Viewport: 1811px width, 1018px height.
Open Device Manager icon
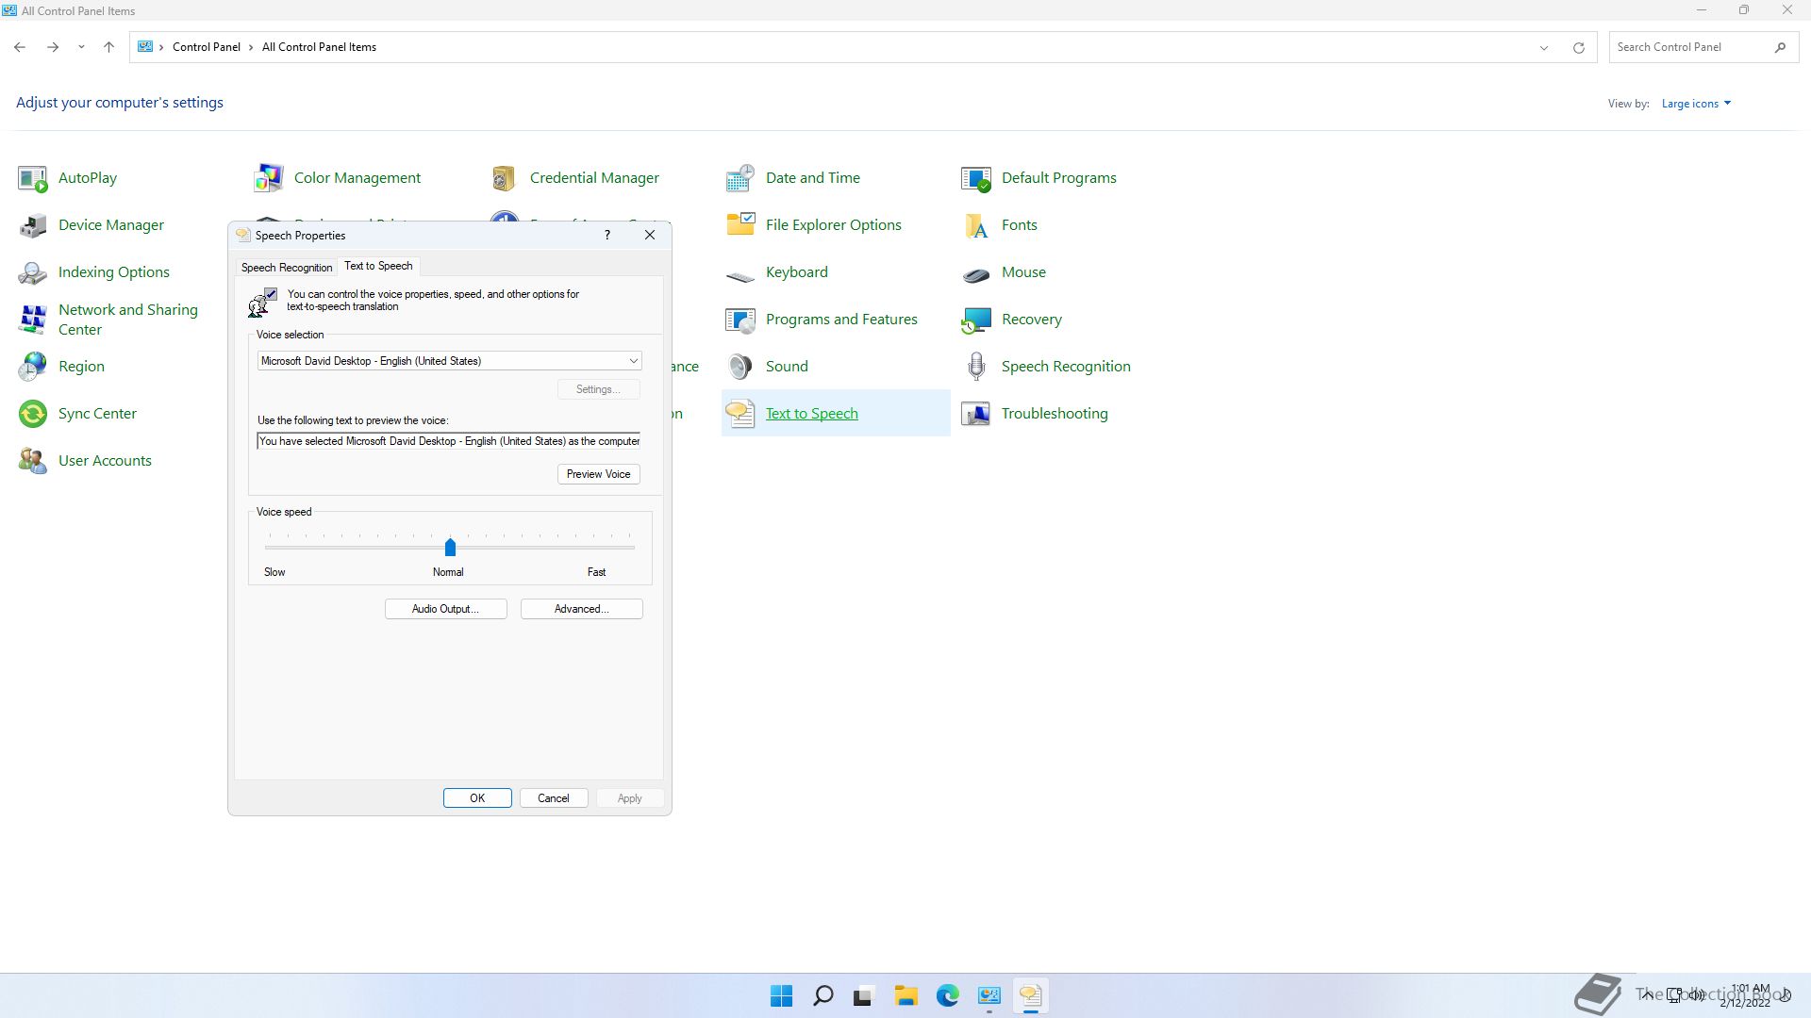33,225
